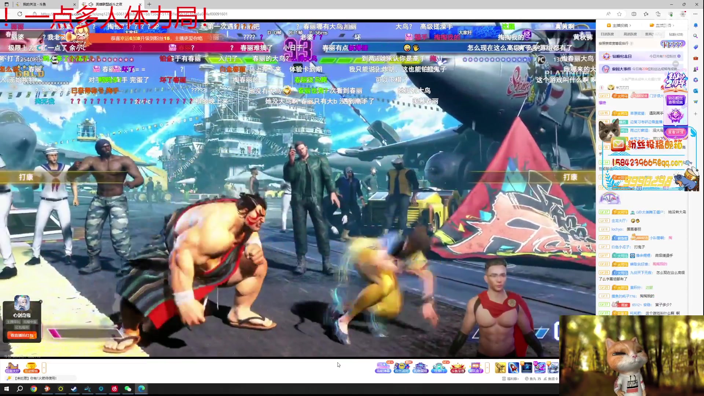Open a new browser tab
This screenshot has height=396, width=704.
click(x=149, y=4)
